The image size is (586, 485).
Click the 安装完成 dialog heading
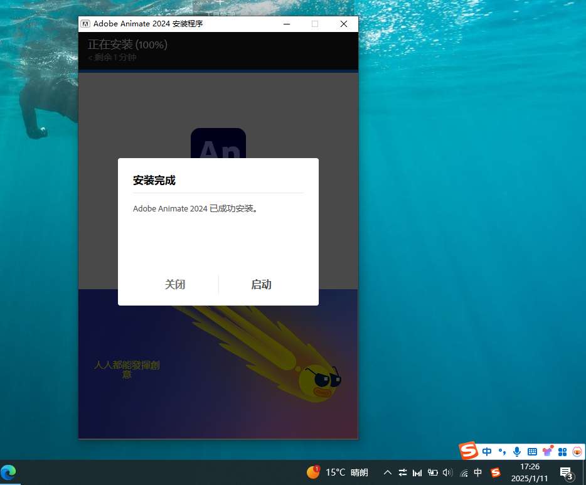pos(154,181)
